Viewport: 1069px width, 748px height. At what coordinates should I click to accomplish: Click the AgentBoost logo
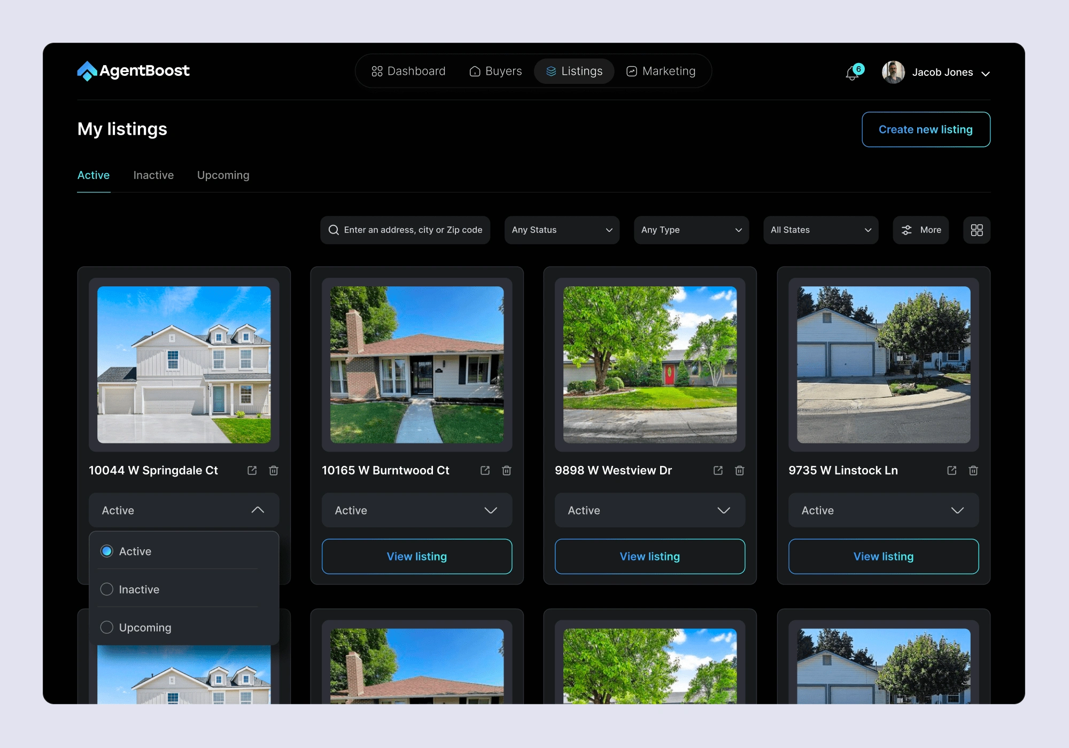coord(133,71)
